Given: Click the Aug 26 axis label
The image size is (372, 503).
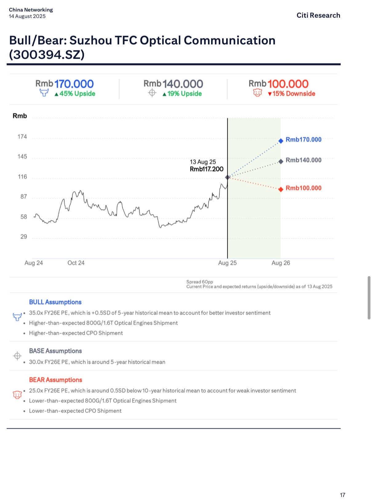Looking at the screenshot, I should 281,263.
